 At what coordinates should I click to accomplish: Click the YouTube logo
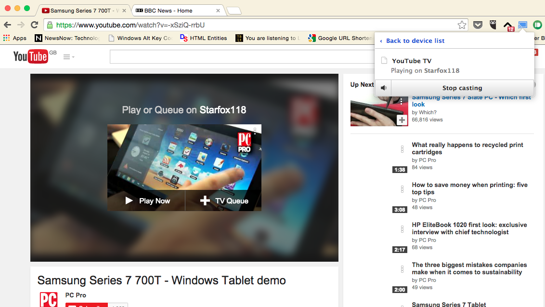point(31,56)
